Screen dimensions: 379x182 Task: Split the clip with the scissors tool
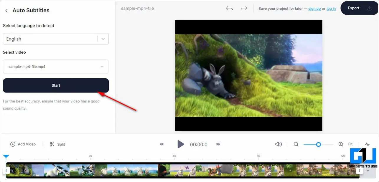coord(57,144)
